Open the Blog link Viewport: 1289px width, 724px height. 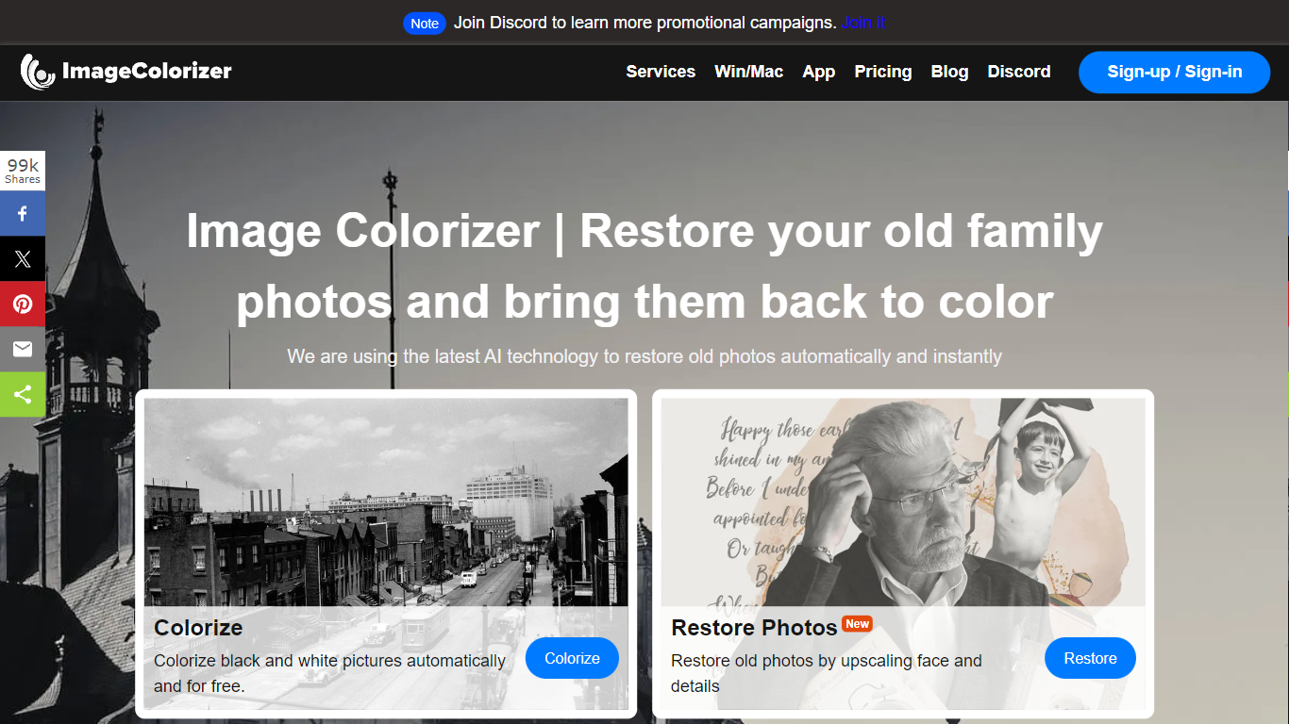pyautogui.click(x=949, y=72)
